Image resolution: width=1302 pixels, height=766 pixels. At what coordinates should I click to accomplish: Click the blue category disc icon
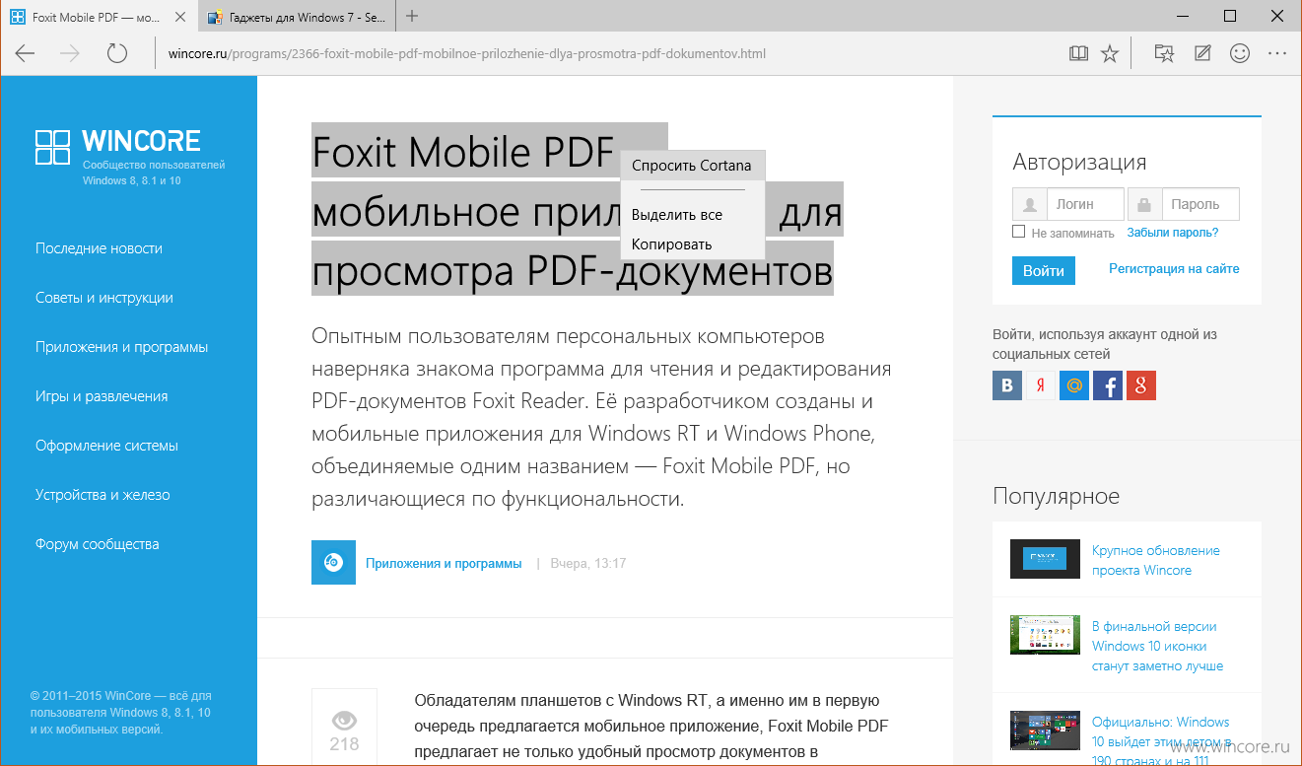pos(333,562)
